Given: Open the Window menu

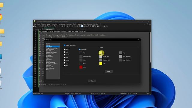Looking at the screenshot, I should (96, 24).
